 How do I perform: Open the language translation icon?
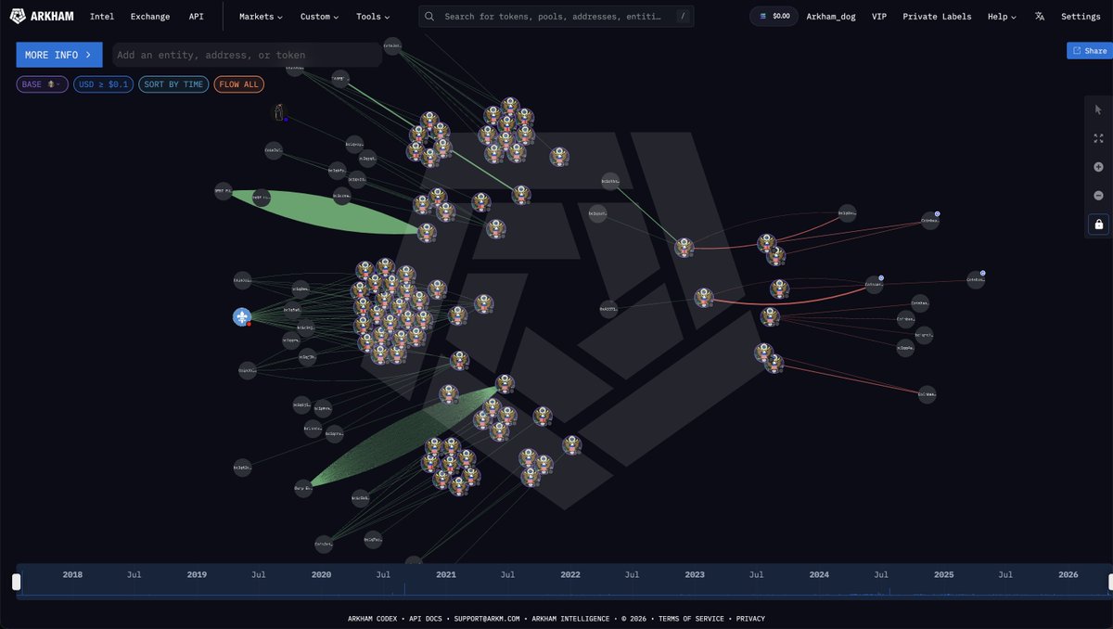pos(1040,17)
